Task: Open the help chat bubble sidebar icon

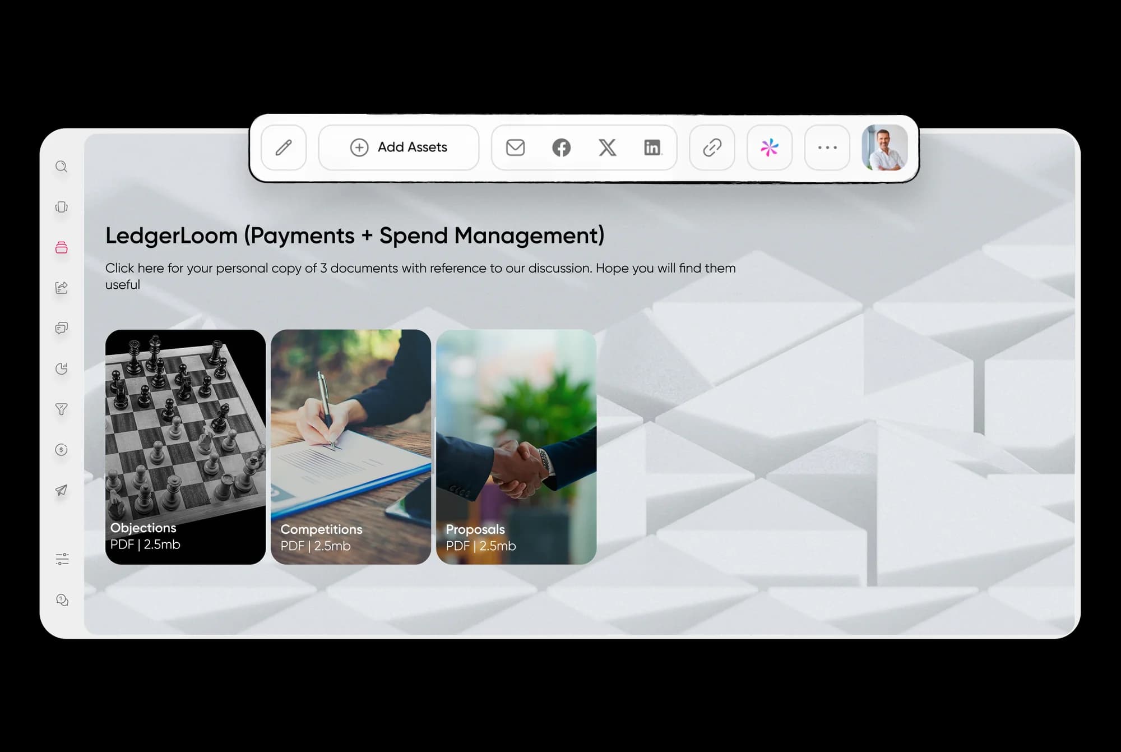Action: click(62, 599)
